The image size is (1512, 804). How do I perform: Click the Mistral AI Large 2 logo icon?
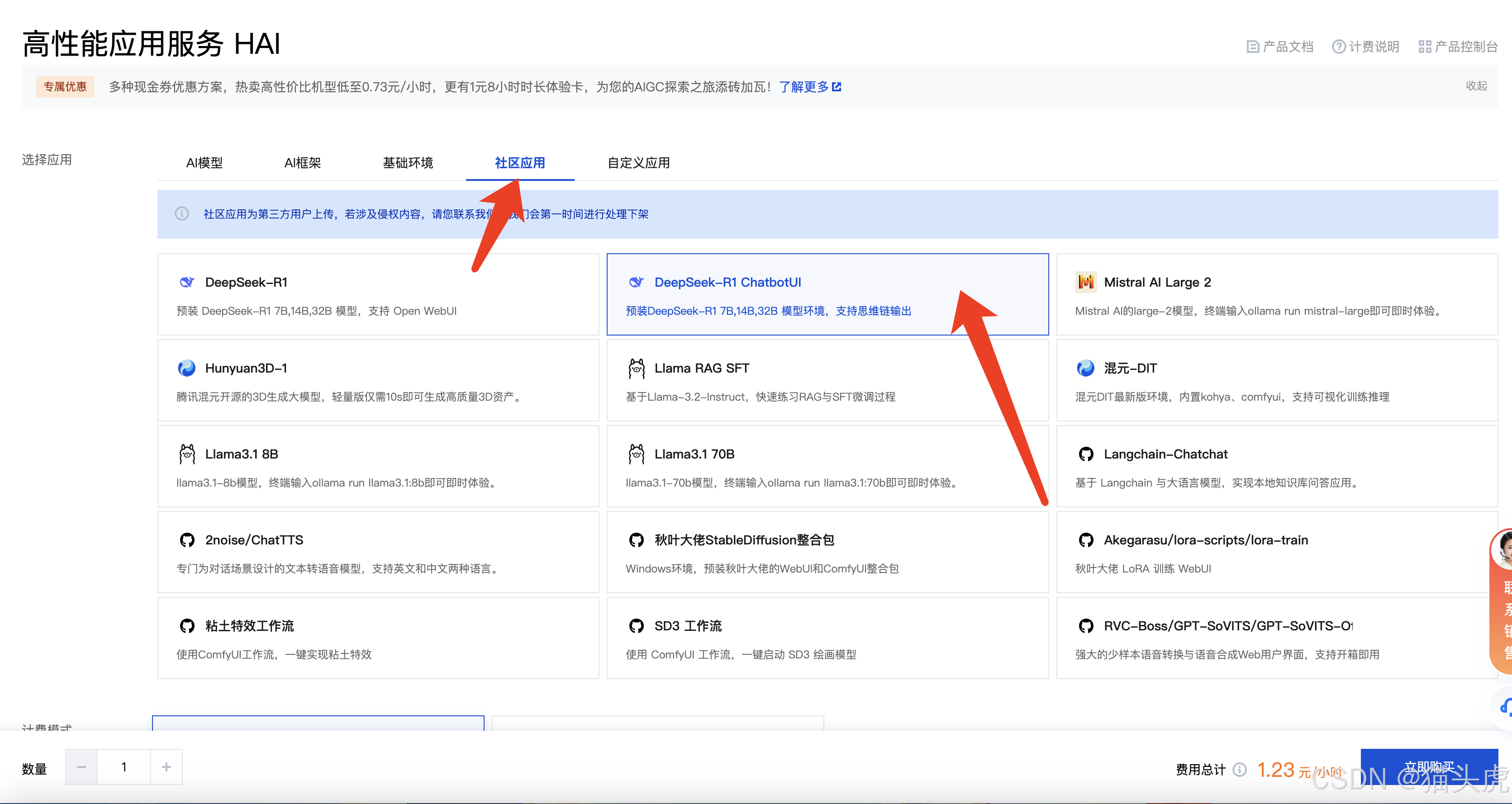click(x=1086, y=282)
